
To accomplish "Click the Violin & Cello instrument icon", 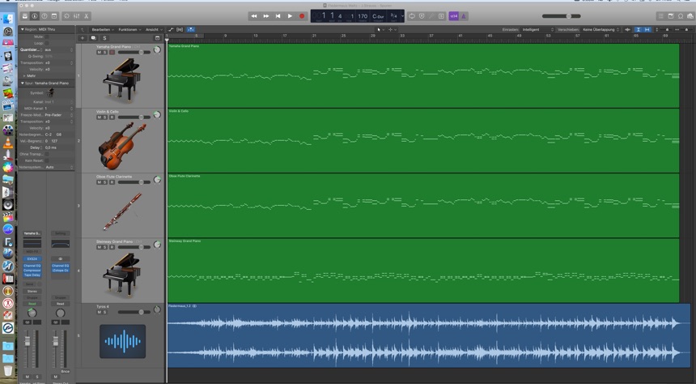I will pos(122,146).
